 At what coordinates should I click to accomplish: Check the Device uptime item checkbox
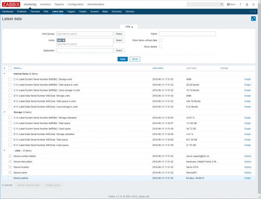point(10,178)
